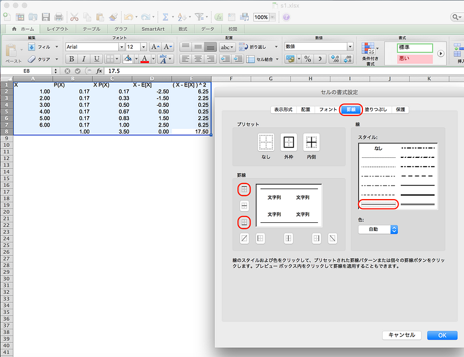The width and height of the screenshot is (464, 357).
Task: Open the 色 自動 color dropdown
Action: coord(378,229)
